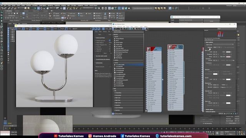Screen dimensions: 246x138
Task: Click the Redo arrow in main toolbar
Action: click(5, 8)
